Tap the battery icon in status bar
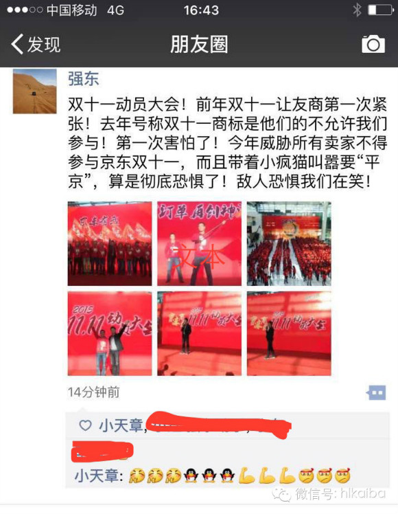 pos(381,10)
